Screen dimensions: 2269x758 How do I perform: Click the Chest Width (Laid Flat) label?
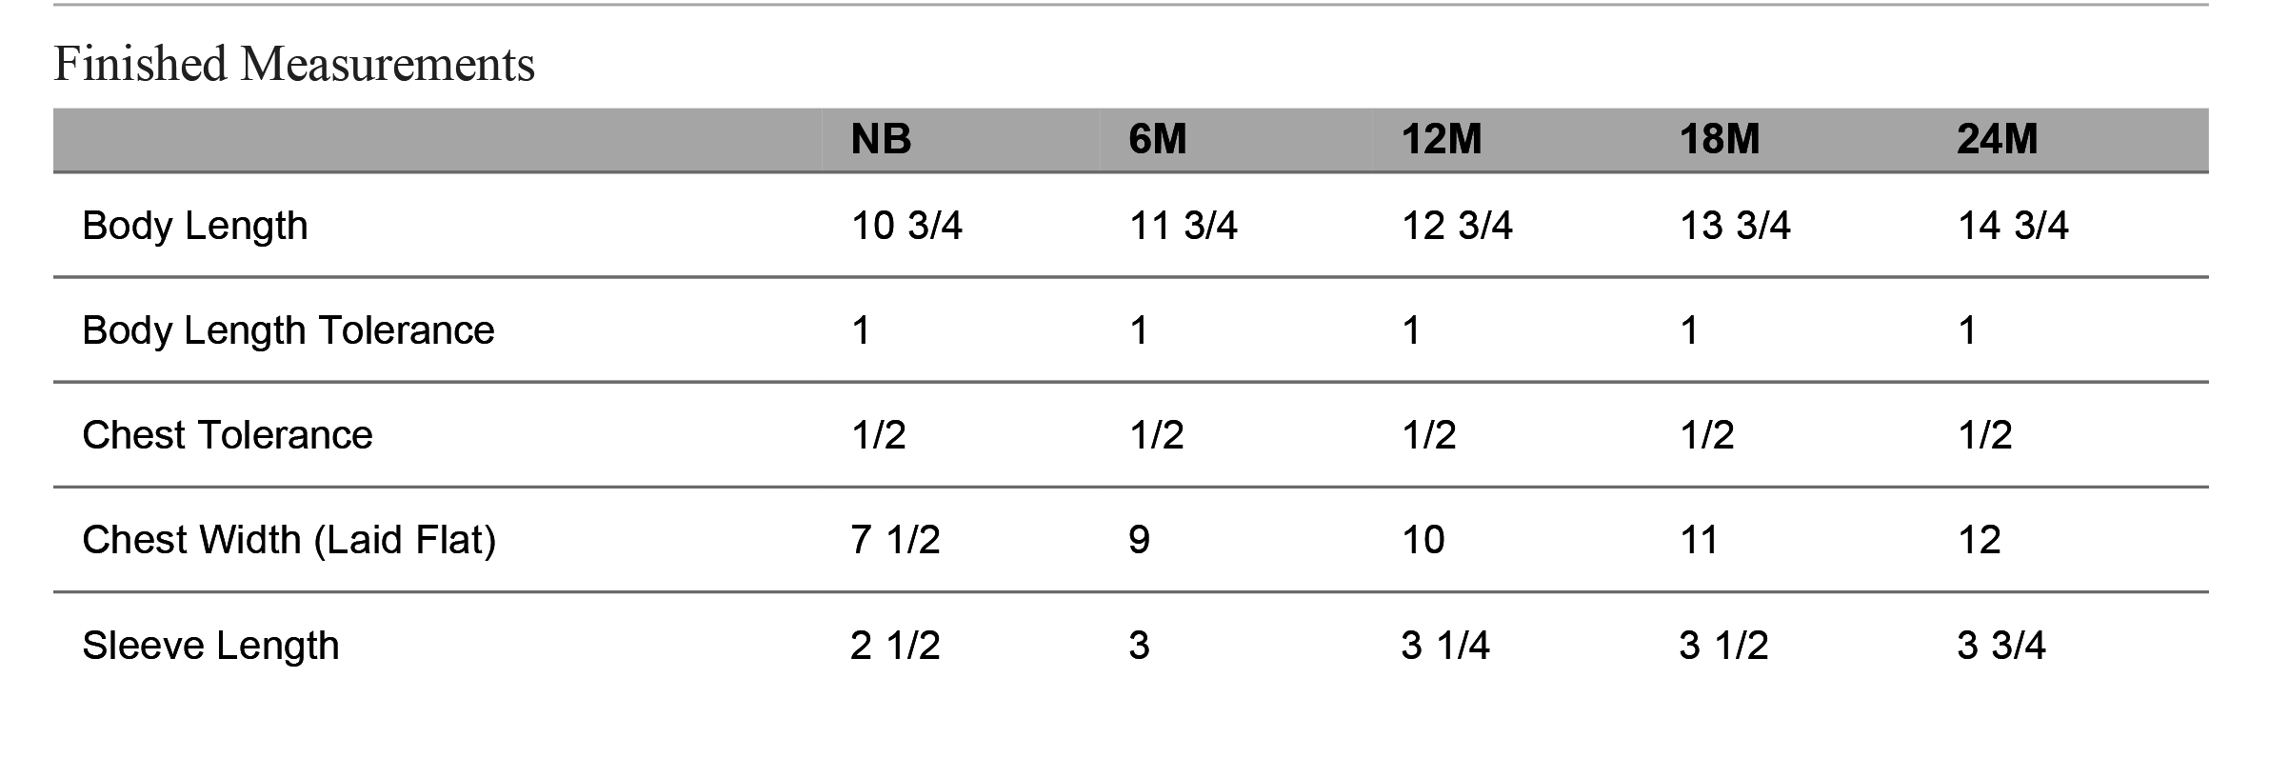click(289, 540)
